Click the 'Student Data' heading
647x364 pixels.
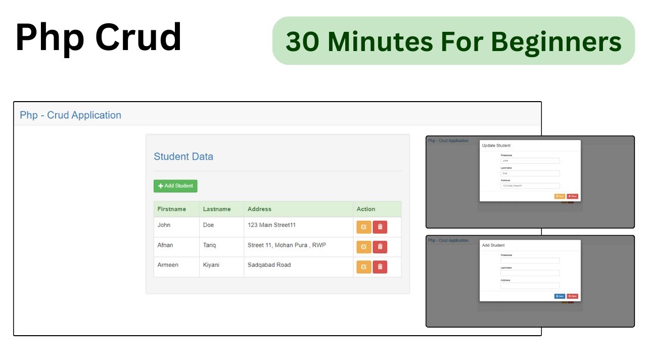pos(183,156)
